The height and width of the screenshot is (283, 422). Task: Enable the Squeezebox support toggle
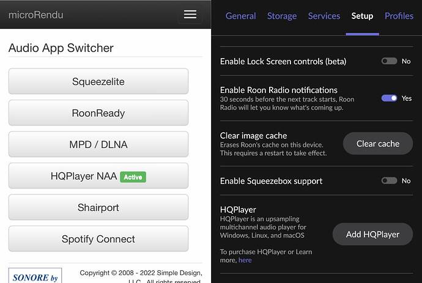(389, 180)
